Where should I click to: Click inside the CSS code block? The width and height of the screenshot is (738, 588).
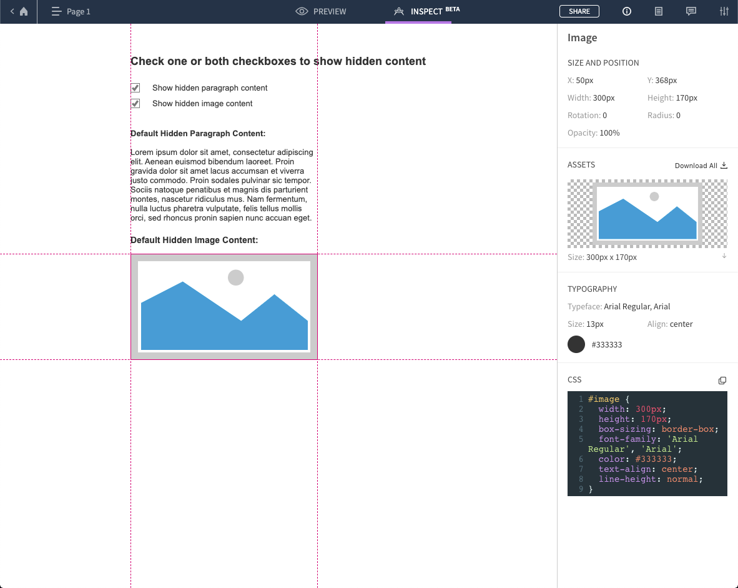point(647,444)
